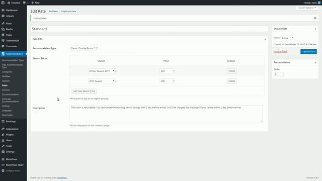The image size is (322, 181).
Task: Collapse the Rate Info panel
Action: click(x=265, y=39)
